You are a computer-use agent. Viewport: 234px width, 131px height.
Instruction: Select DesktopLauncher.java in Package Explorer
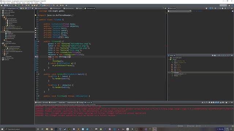pyautogui.click(x=14, y=48)
